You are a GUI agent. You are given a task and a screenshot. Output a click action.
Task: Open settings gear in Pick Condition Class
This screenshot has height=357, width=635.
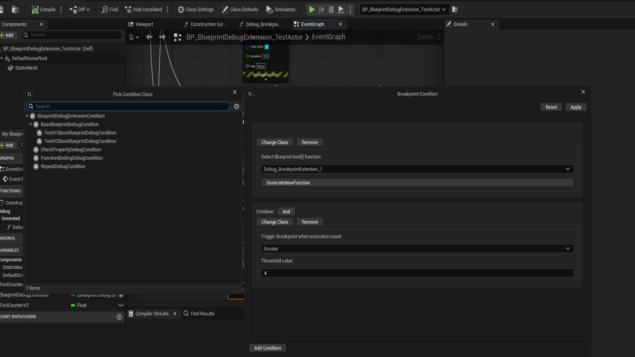pos(237,106)
